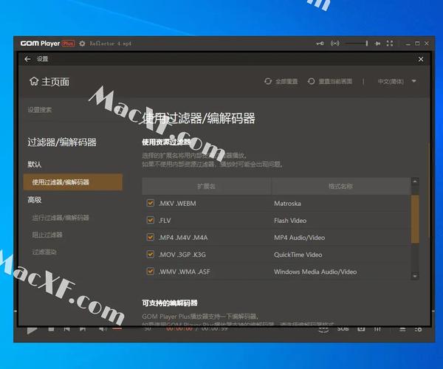Open 阻止过滤器 in the sidebar
The width and height of the screenshot is (443, 369).
point(47,235)
